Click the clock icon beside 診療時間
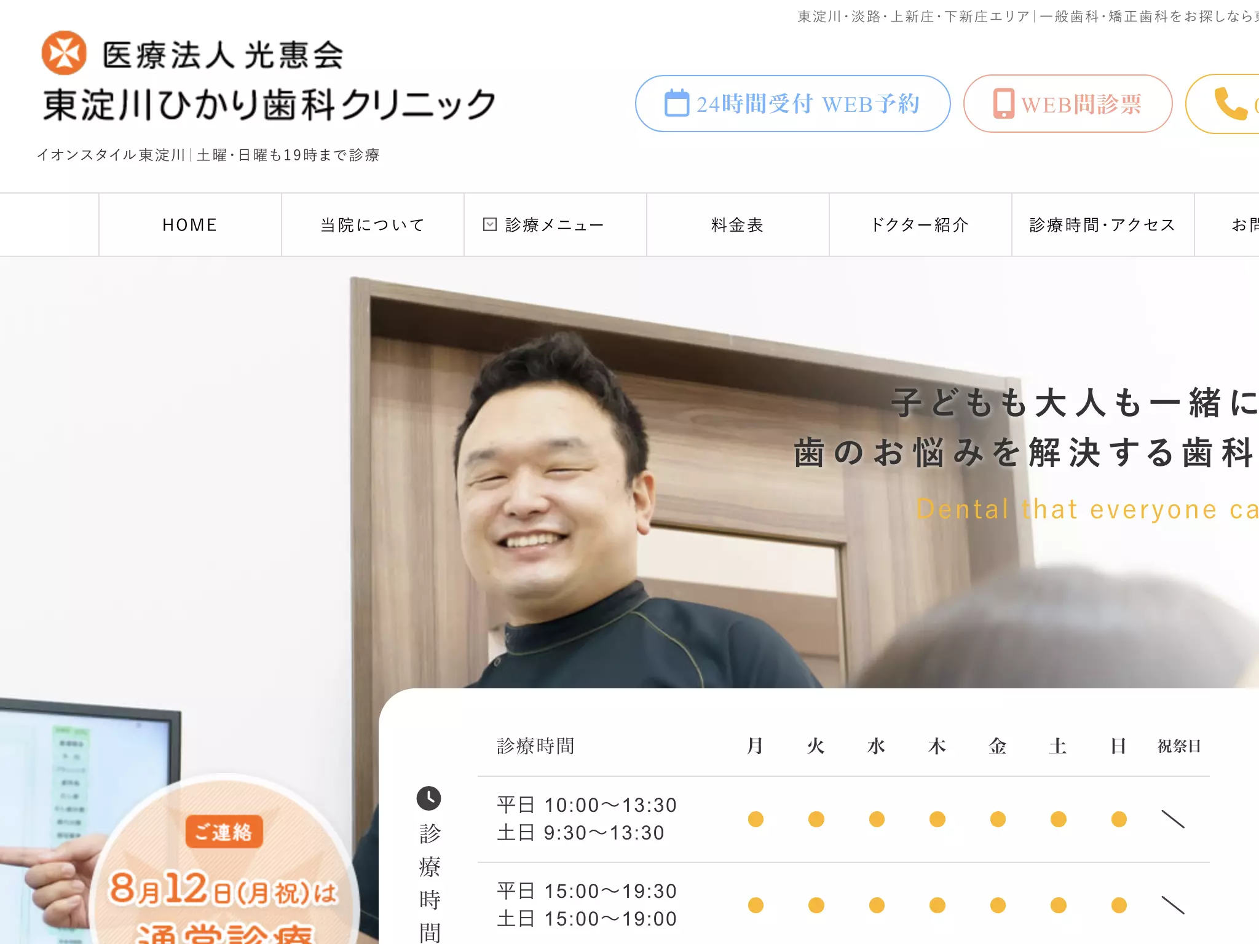This screenshot has height=944, width=1259. (x=428, y=798)
